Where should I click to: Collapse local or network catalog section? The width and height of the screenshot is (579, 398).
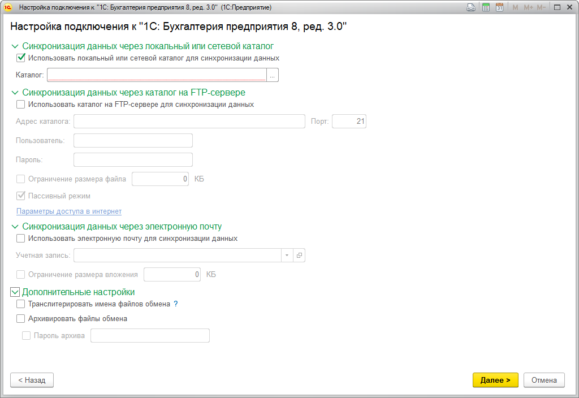point(15,46)
